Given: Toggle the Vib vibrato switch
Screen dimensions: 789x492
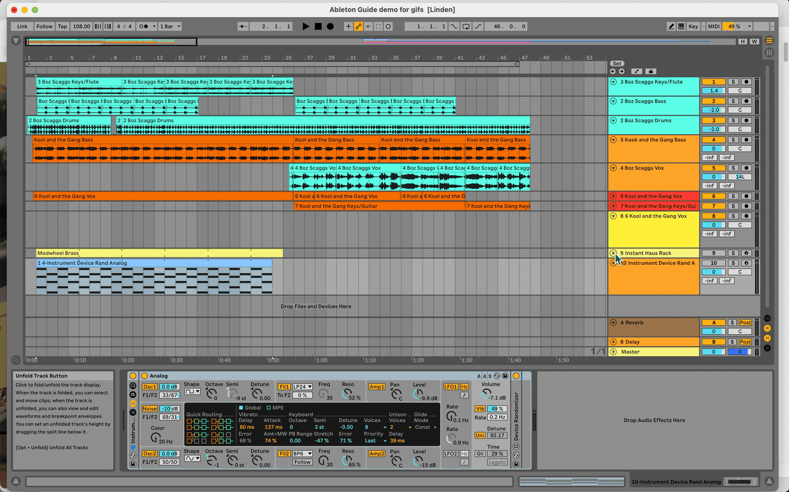Looking at the screenshot, I should [480, 409].
